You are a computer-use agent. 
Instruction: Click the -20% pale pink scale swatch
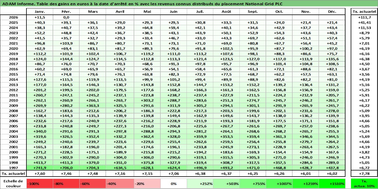(x=147, y=184)
